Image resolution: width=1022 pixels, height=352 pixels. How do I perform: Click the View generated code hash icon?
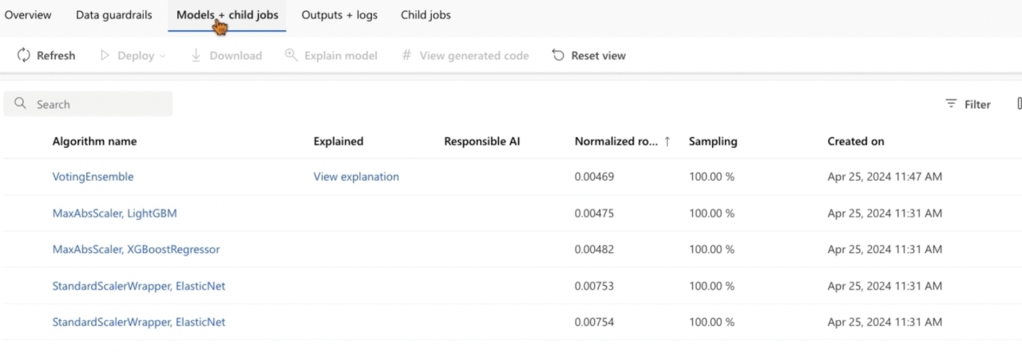coord(406,56)
